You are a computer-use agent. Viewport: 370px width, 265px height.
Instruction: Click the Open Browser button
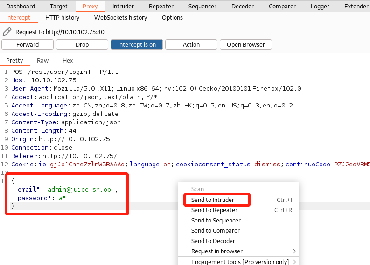245,44
